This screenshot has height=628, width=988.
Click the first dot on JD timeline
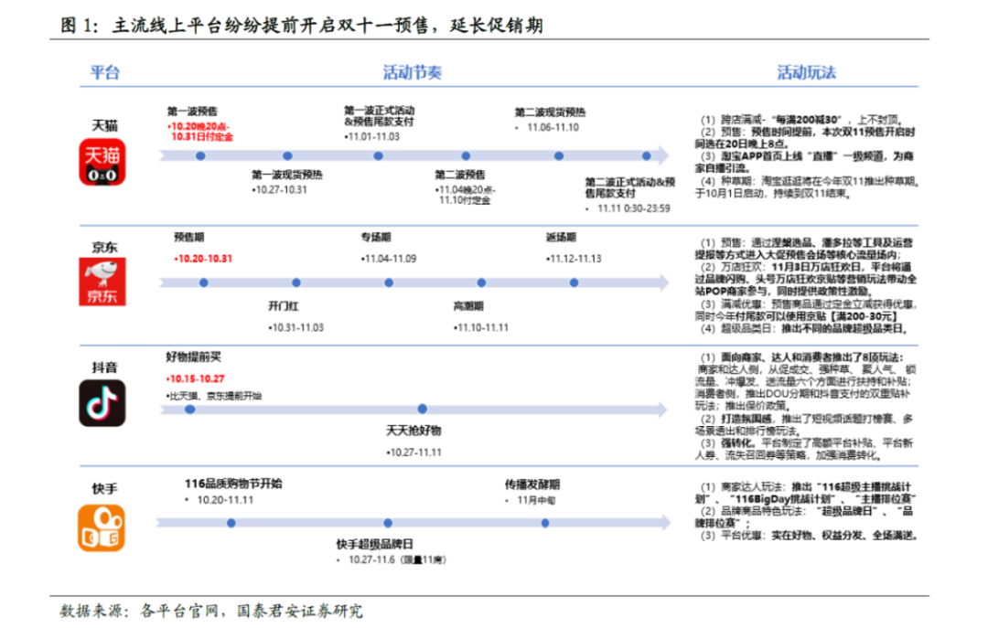203,282
